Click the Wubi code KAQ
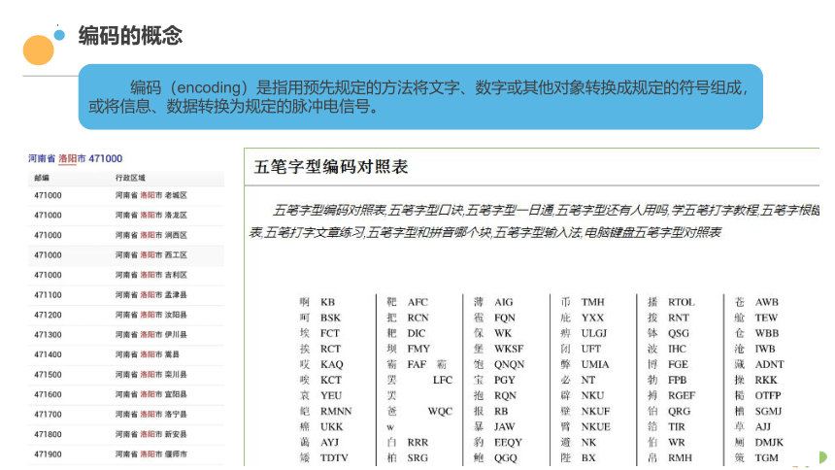Viewport: 835px width, 470px height. pyautogui.click(x=332, y=364)
